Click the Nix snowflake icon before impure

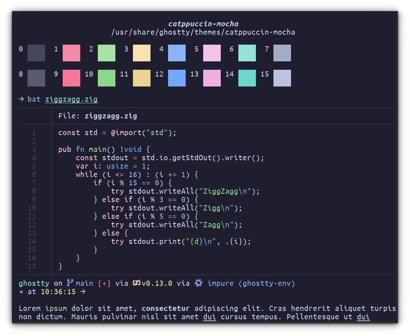[x=198, y=283]
